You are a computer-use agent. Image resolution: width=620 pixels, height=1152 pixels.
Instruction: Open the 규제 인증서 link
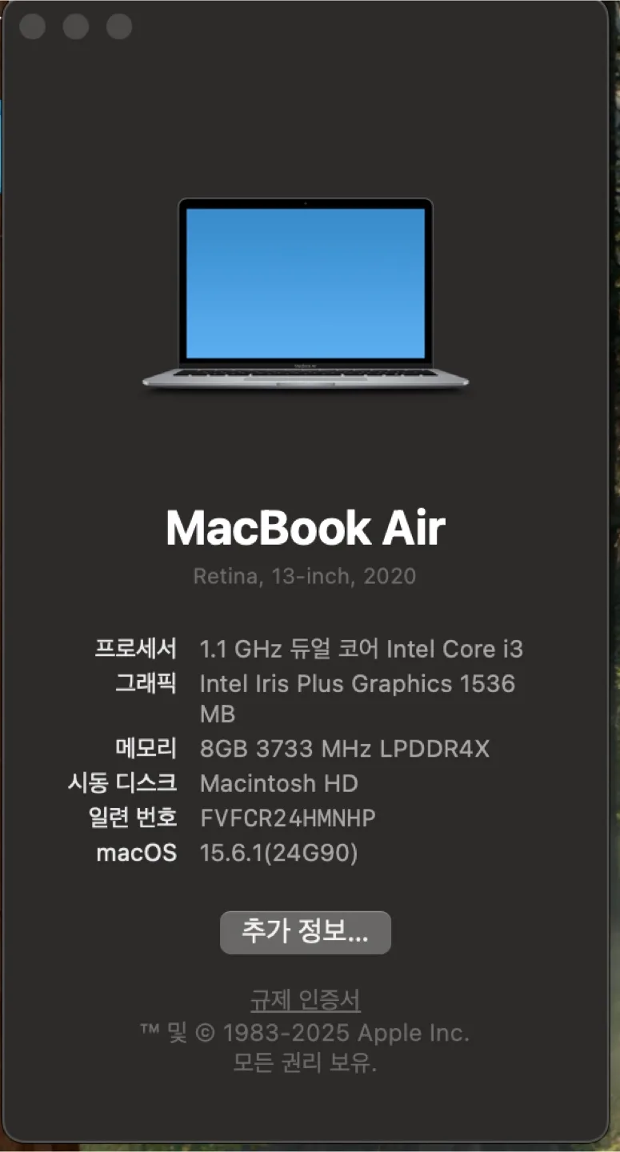click(306, 1000)
